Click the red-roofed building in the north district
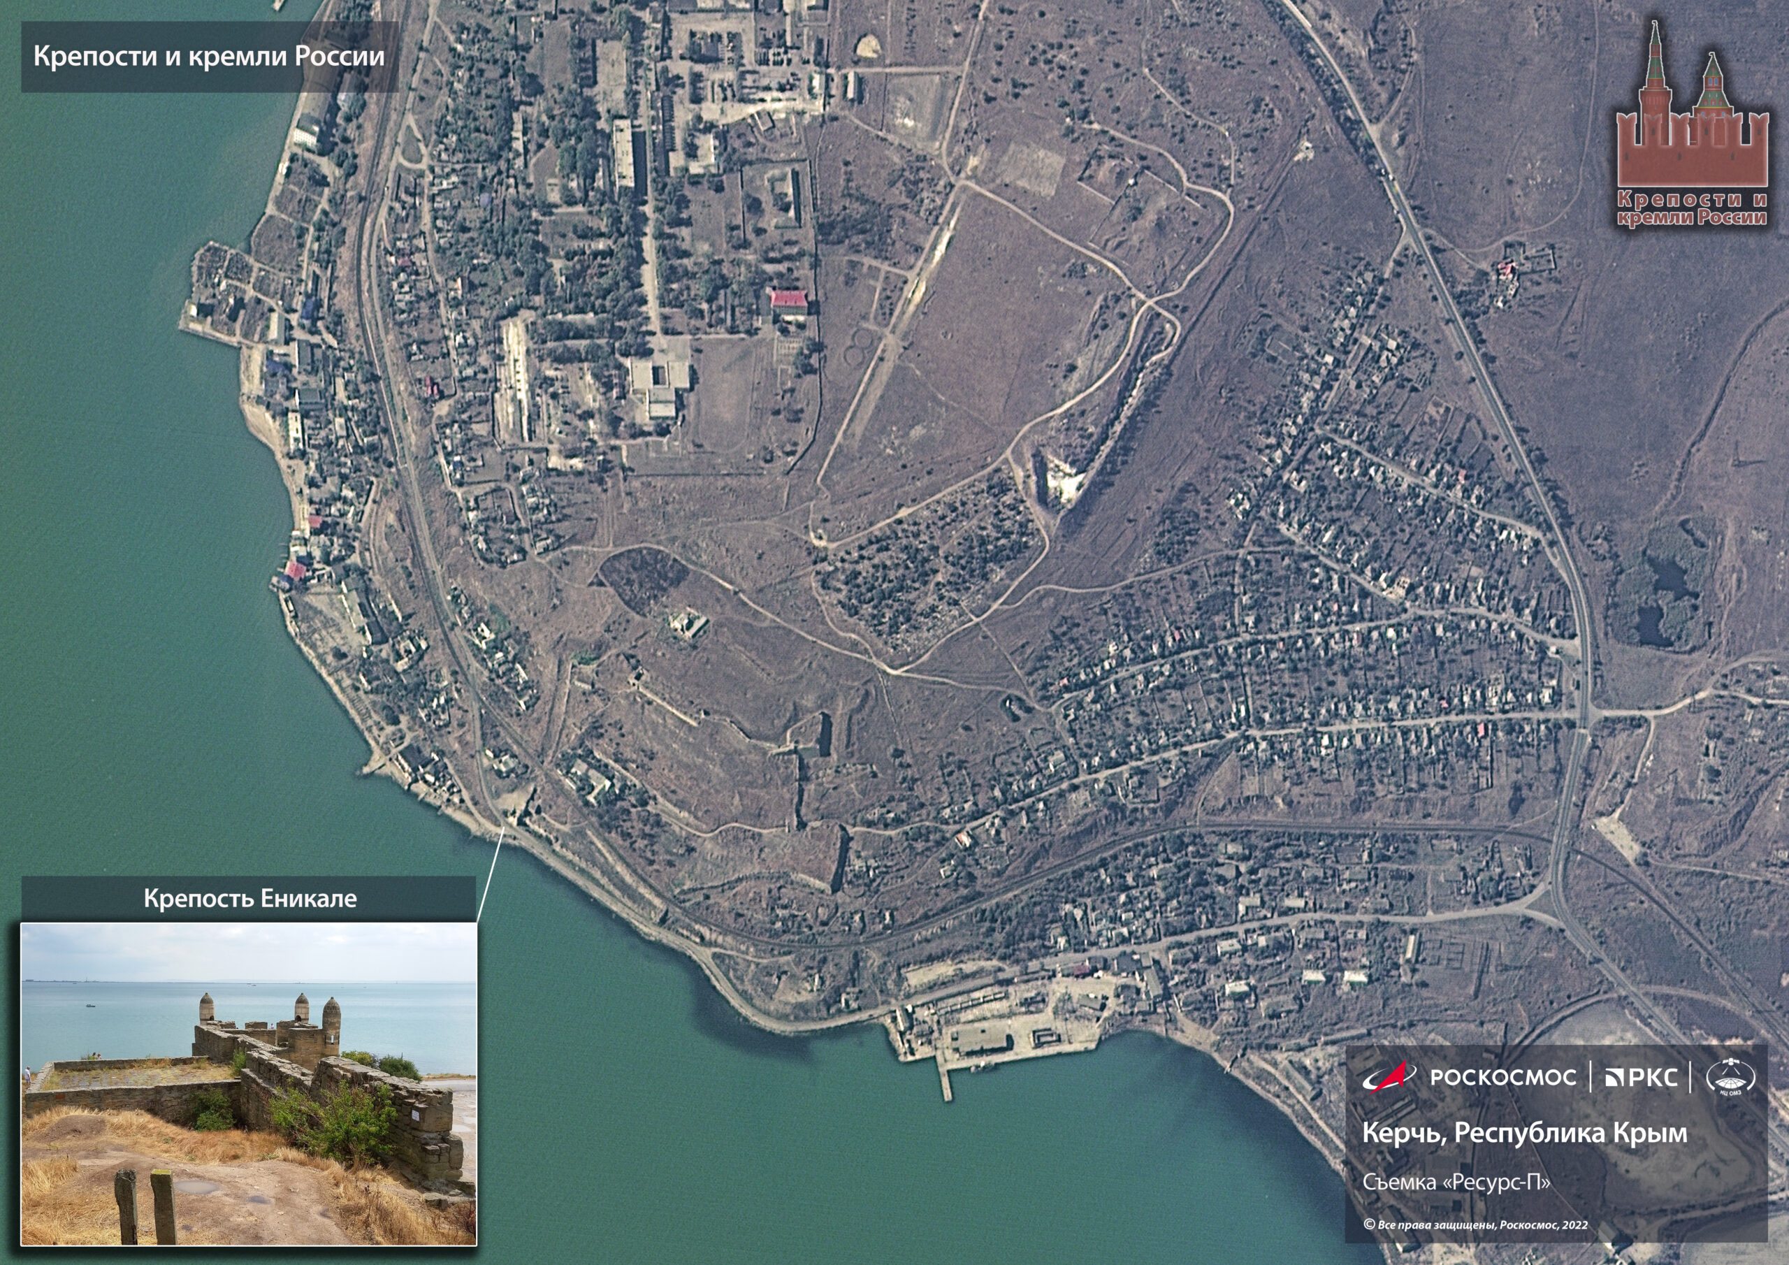Viewport: 1789px width, 1265px height. pos(788,298)
